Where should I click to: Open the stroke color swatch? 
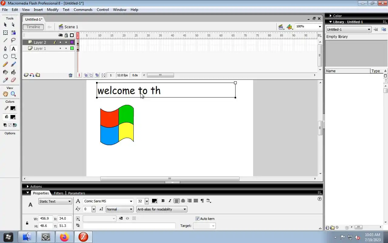(x=13, y=108)
